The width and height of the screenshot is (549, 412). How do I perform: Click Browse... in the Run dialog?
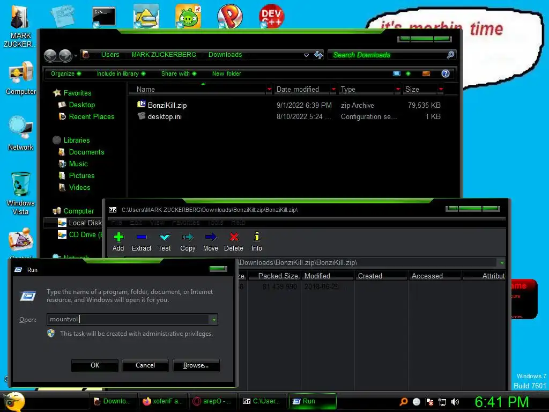pyautogui.click(x=196, y=365)
